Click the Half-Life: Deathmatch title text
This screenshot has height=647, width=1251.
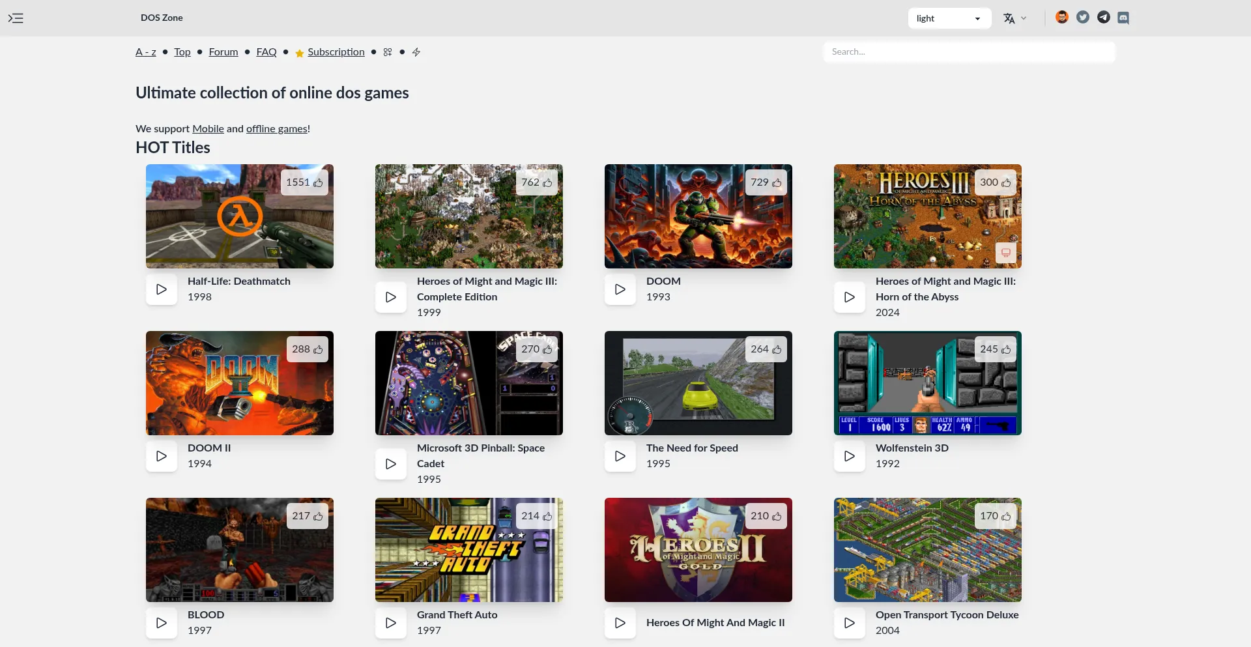pos(239,281)
